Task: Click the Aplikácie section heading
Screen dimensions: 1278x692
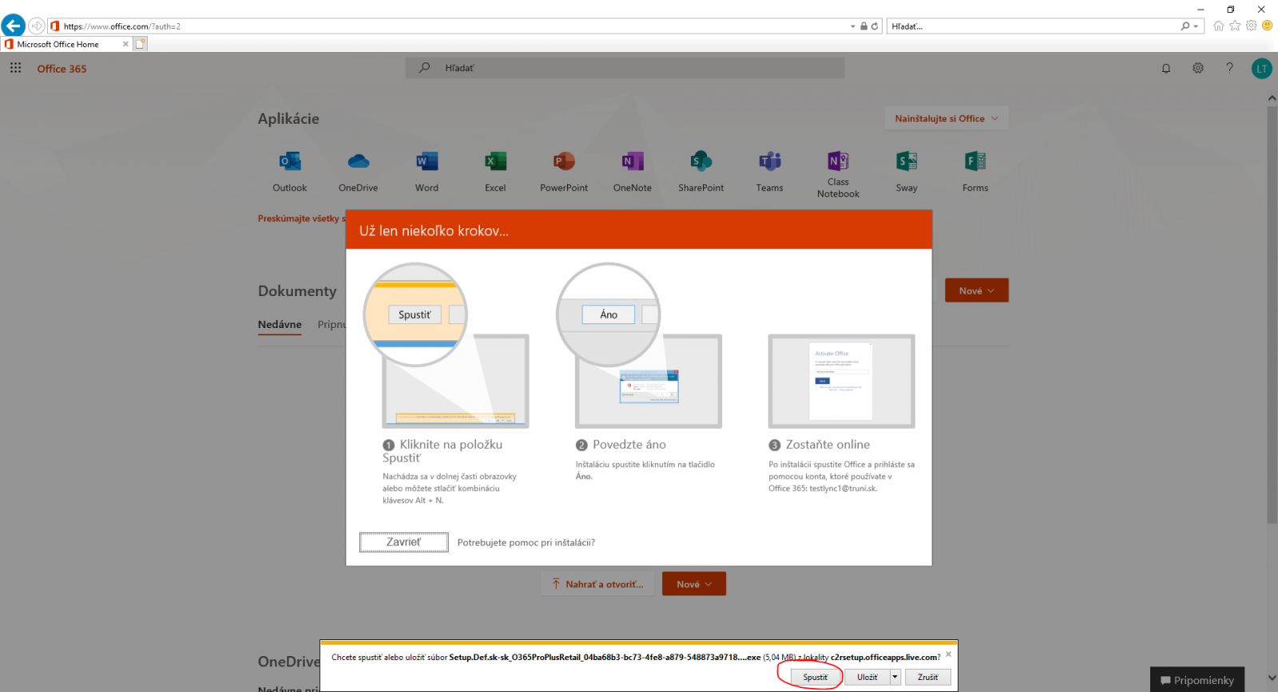Action: pyautogui.click(x=288, y=119)
